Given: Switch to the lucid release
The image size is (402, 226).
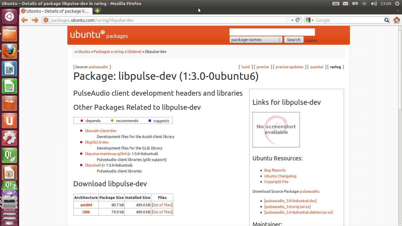Looking at the screenshot, I should [245, 67].
